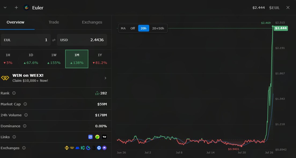Click the $2.444 current price tag on chart
The width and height of the screenshot is (296, 158).
click(281, 28)
